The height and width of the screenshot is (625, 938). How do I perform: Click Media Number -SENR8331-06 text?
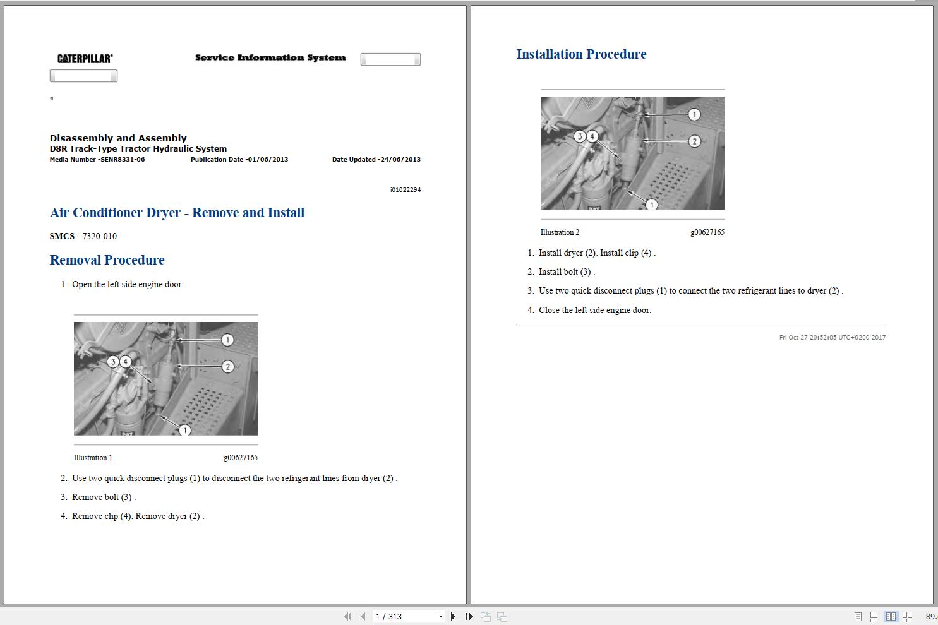pos(97,160)
